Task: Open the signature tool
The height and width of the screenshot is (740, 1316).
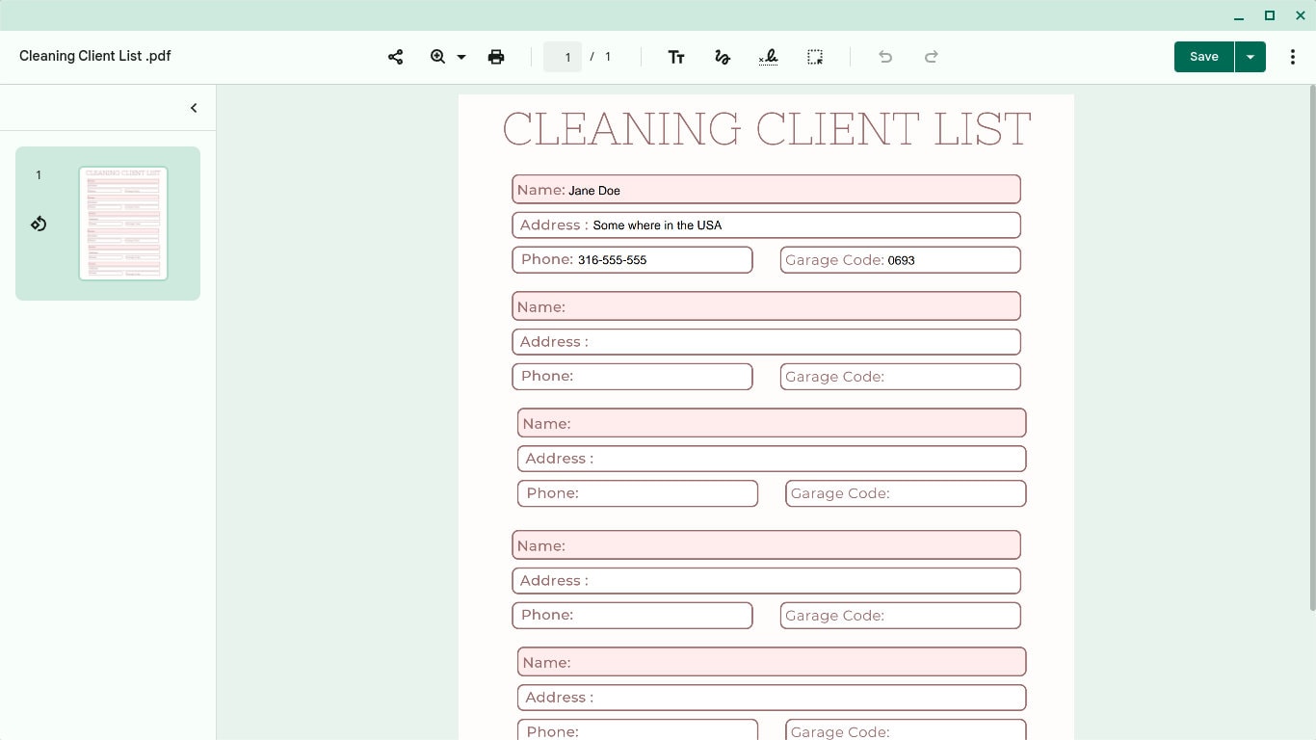Action: [768, 58]
